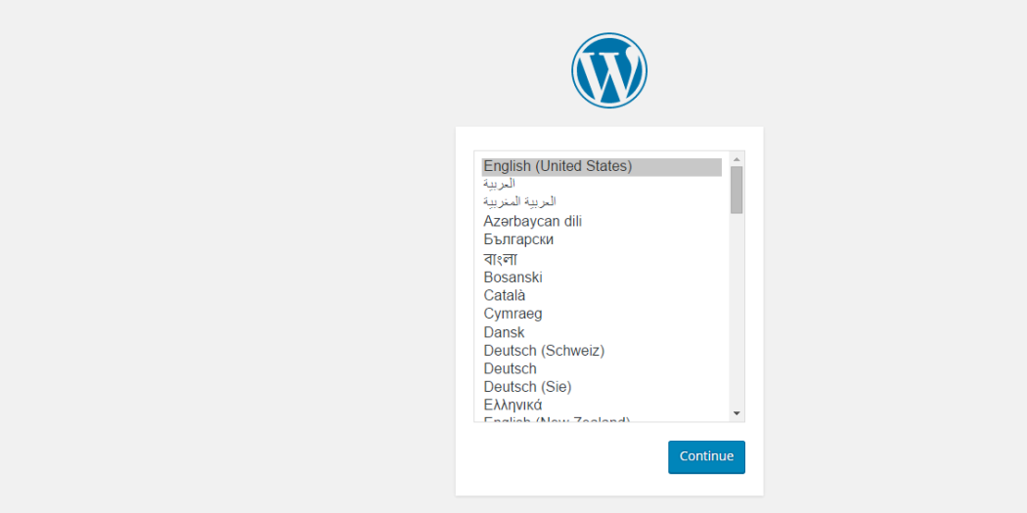The height and width of the screenshot is (513, 1027).
Task: Select partially visible English (New Zealand) option
Action: point(602,418)
